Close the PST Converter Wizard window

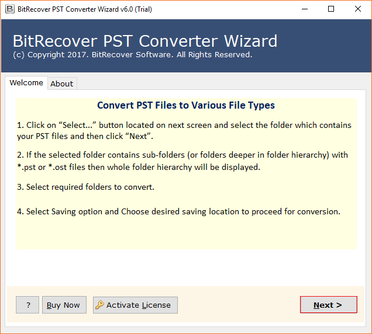(358, 9)
